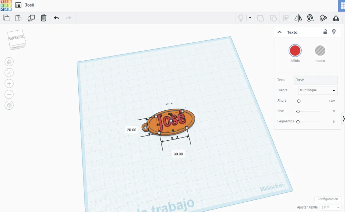Click the rotation arrow below the text
Screen dimensions: 345x212
click(175, 138)
